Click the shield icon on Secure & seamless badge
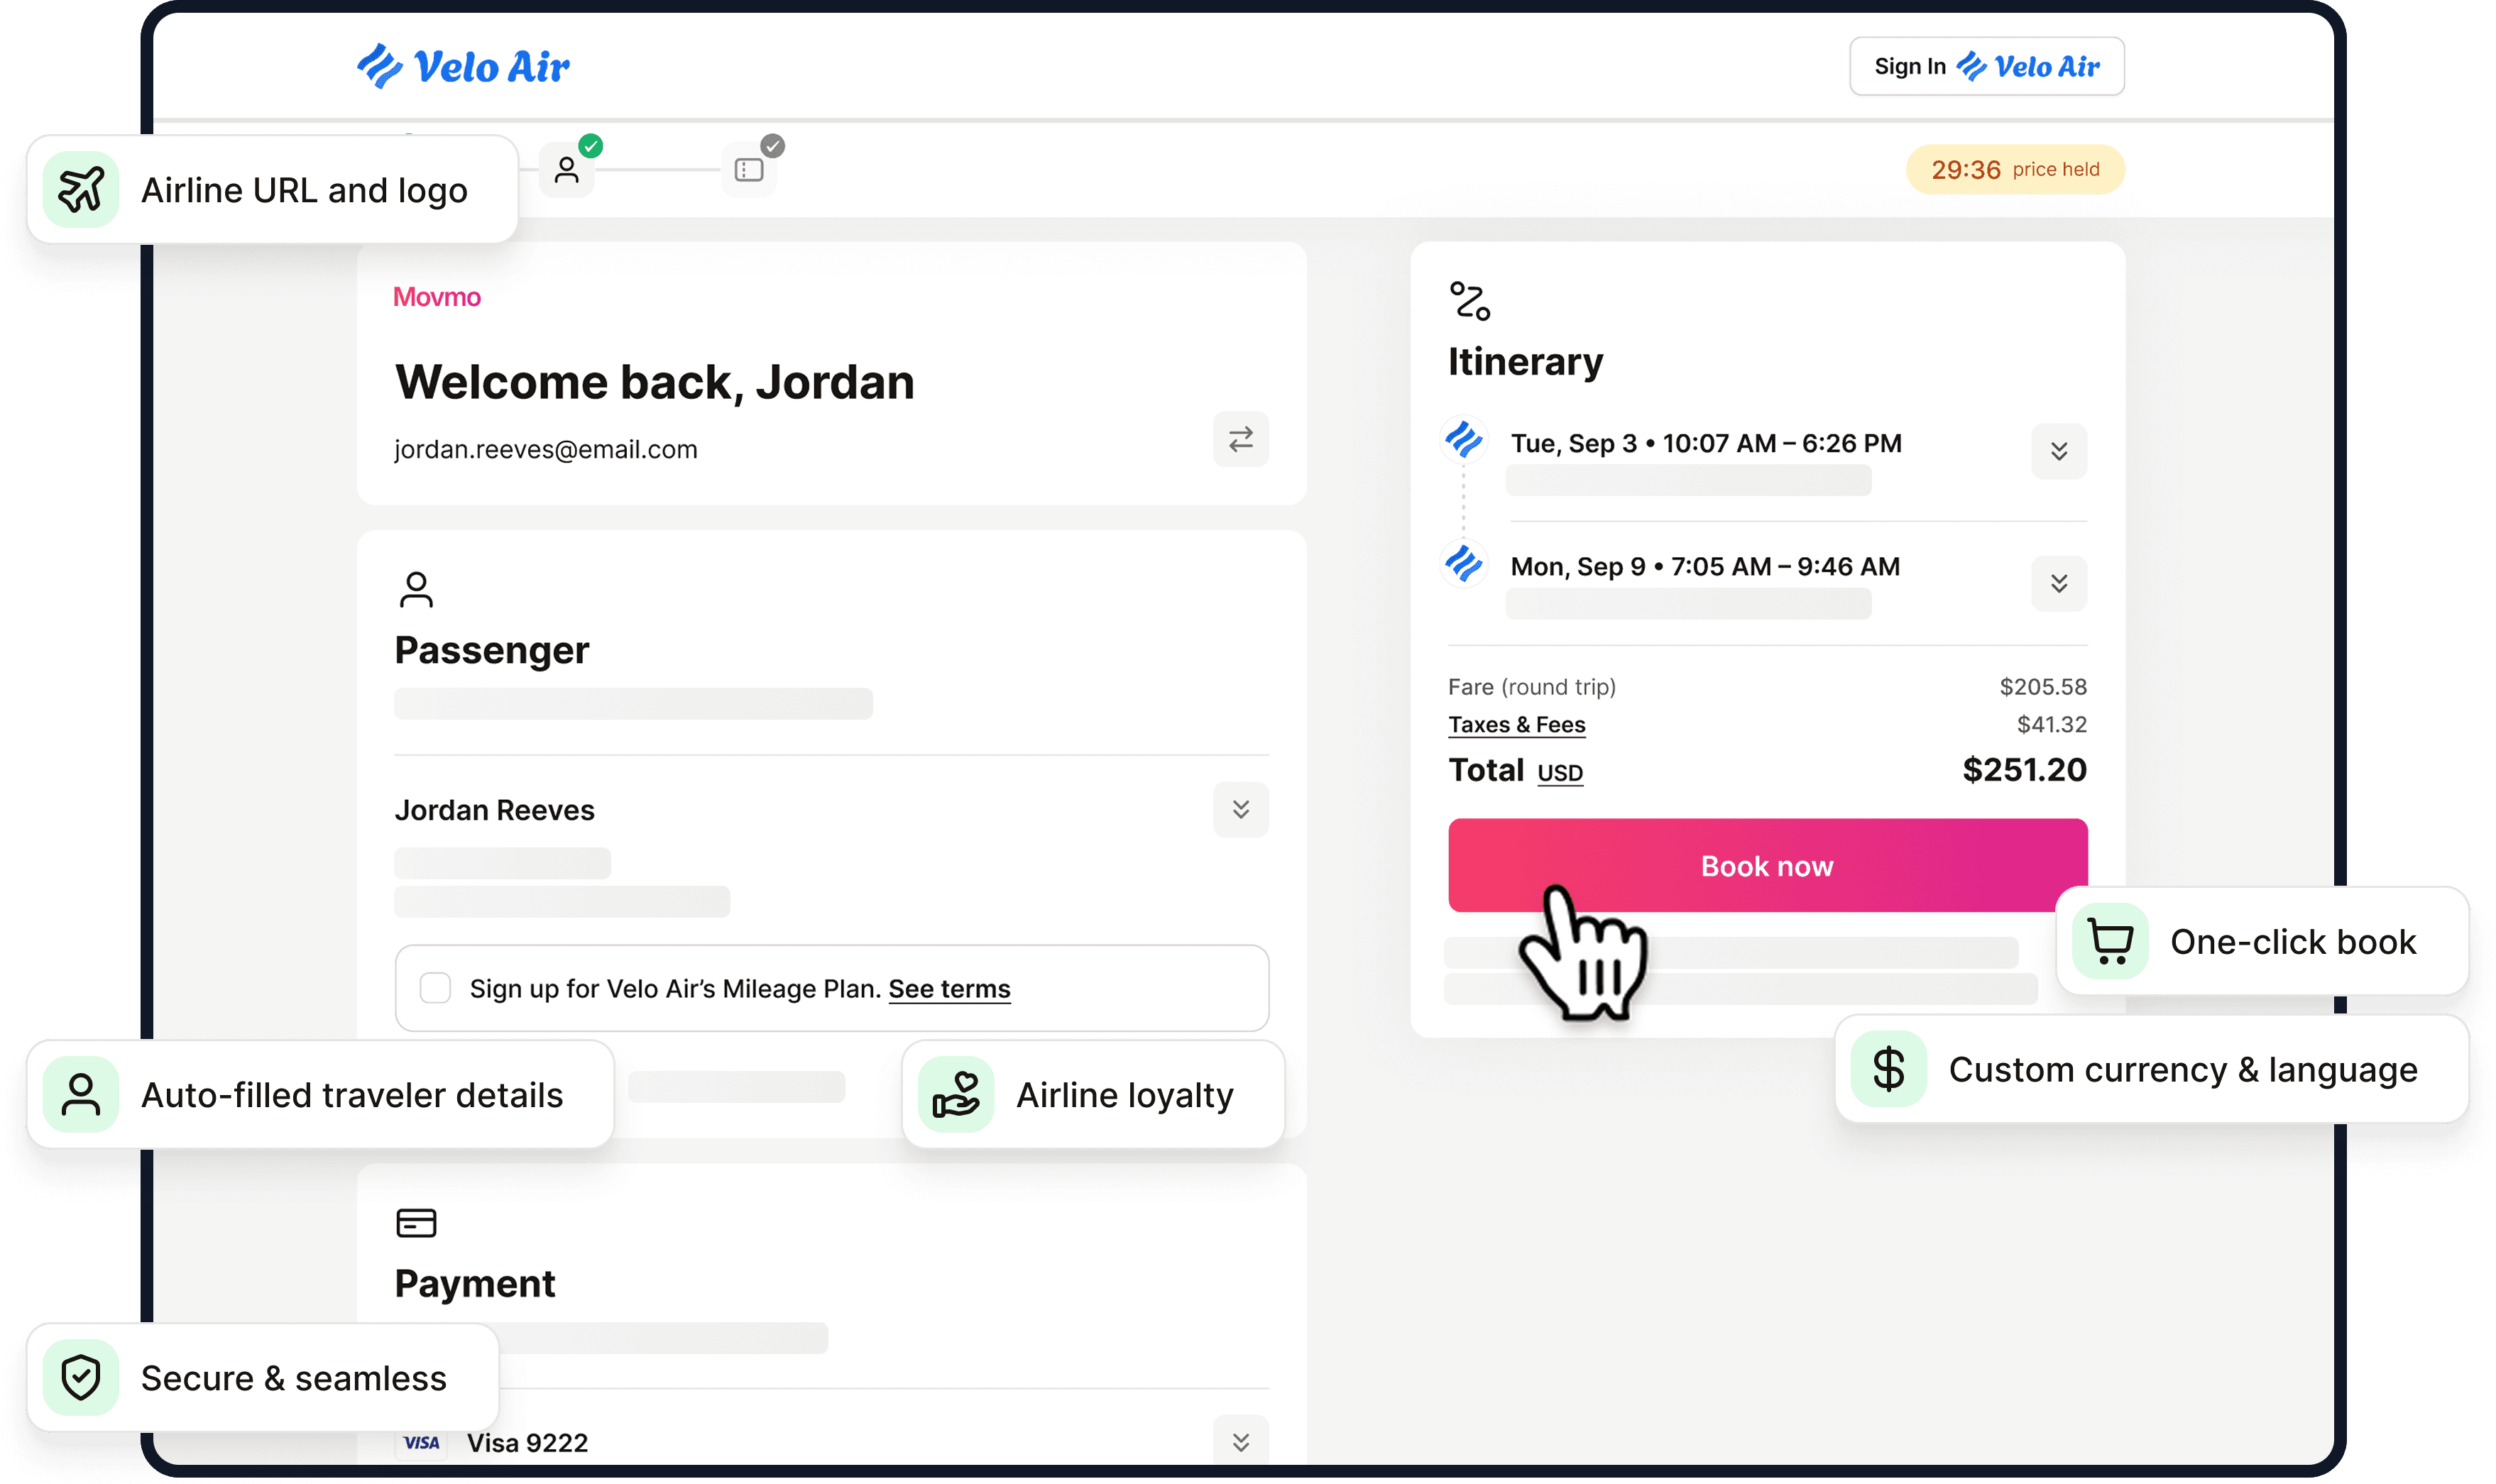Screen dimensions: 2496x1484 (x=81, y=1377)
